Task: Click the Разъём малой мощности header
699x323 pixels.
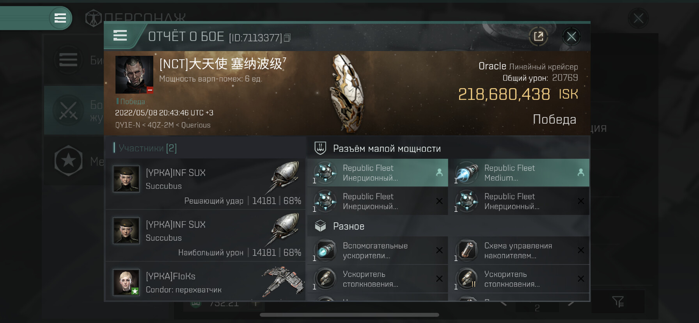Action: (x=387, y=149)
